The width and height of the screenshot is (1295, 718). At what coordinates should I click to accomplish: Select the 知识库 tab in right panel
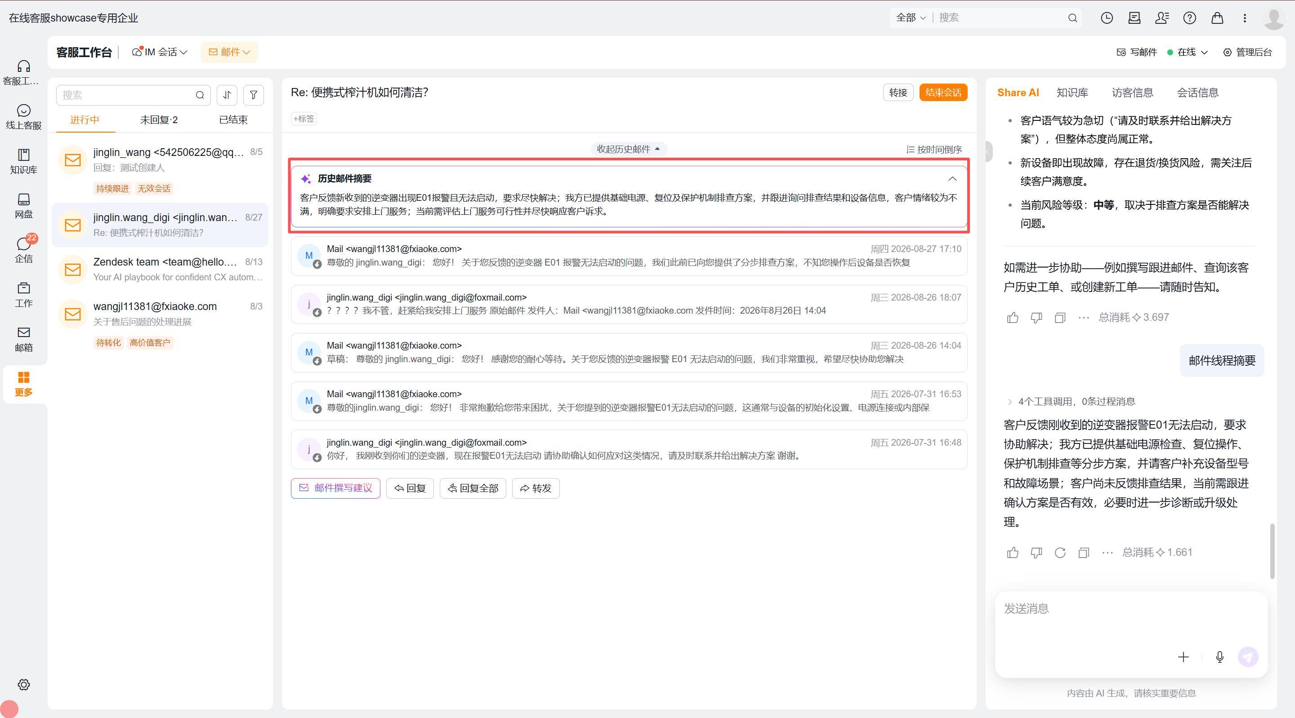1072,93
